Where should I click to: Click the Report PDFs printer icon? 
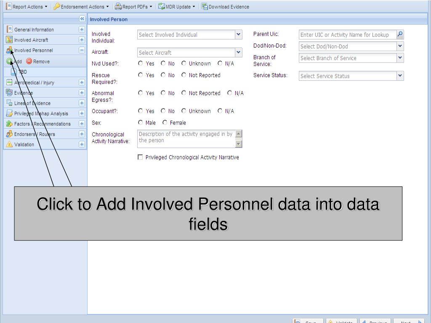(118, 6)
